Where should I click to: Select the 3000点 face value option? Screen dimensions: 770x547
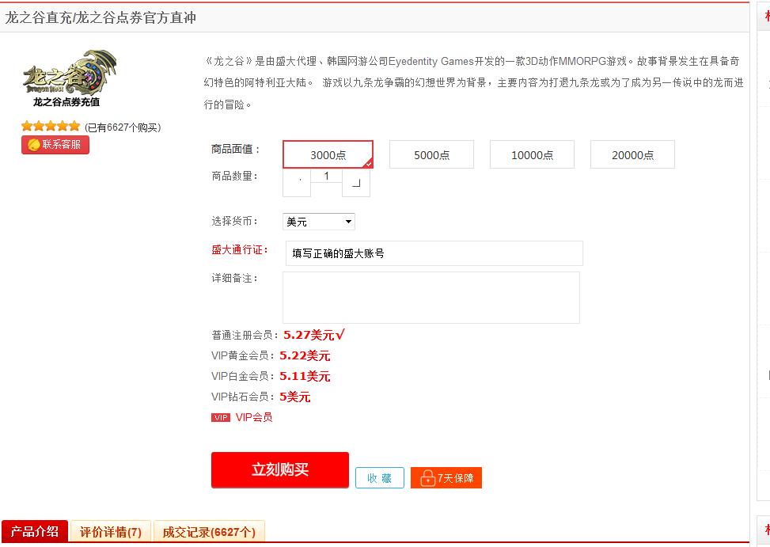click(328, 154)
